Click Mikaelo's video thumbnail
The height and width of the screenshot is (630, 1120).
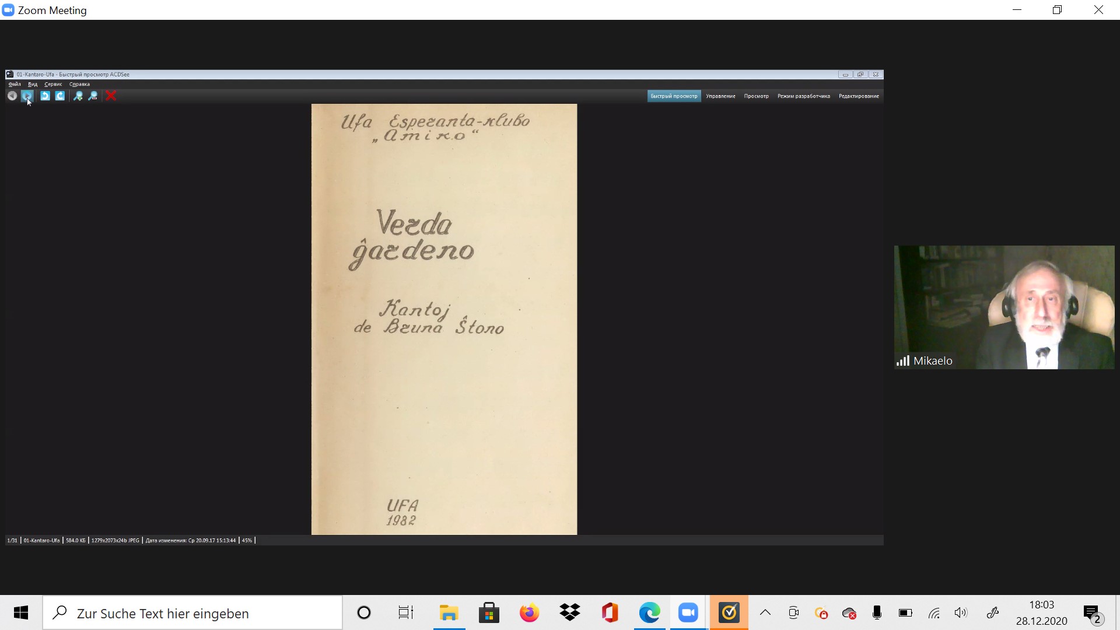(x=1004, y=307)
